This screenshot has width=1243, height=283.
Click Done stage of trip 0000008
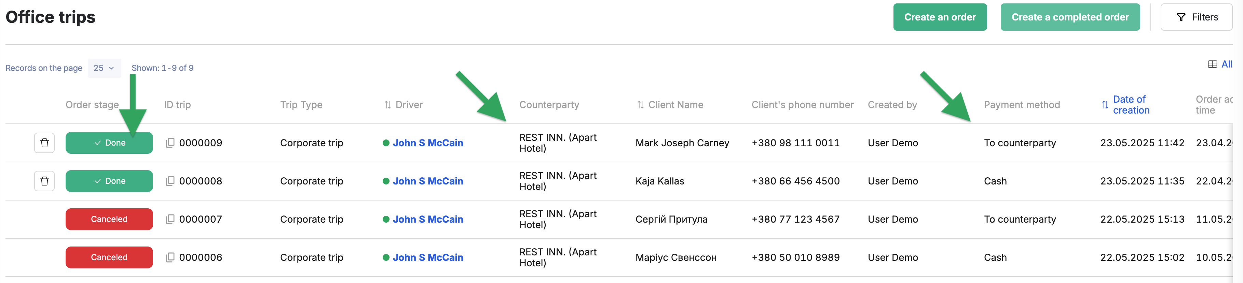click(109, 181)
